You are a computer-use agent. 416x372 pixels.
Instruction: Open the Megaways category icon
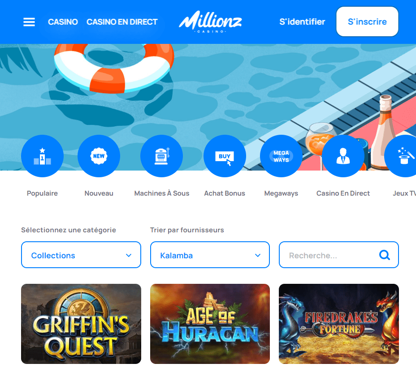(x=281, y=156)
